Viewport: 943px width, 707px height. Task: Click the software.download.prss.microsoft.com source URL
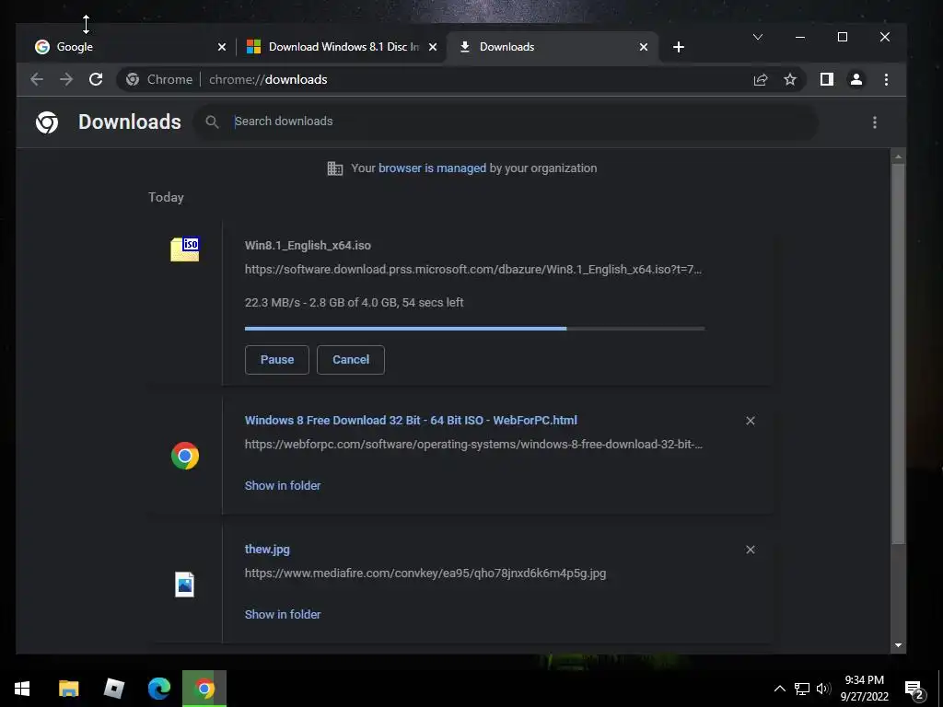472,270
